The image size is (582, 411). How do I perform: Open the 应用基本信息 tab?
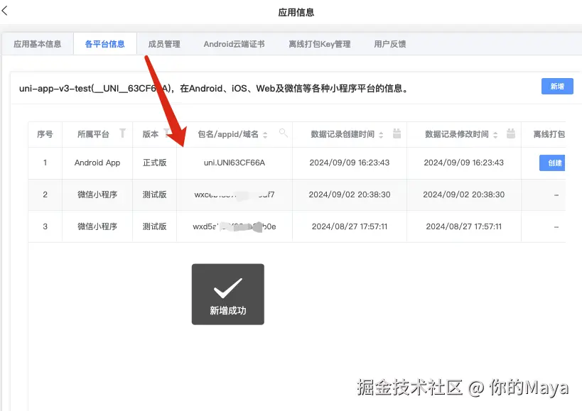[38, 44]
